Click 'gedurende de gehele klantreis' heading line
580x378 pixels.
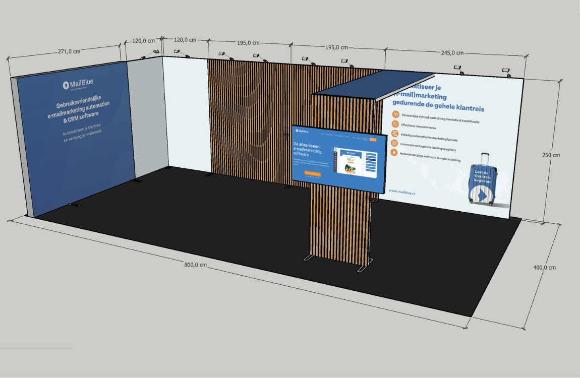pyautogui.click(x=438, y=105)
